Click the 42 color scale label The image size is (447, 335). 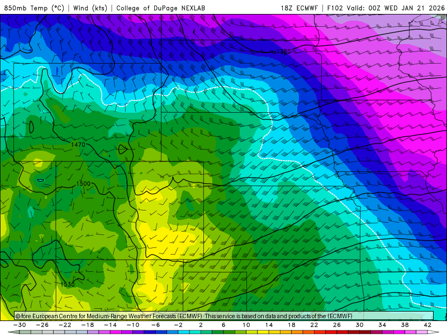tap(427, 325)
